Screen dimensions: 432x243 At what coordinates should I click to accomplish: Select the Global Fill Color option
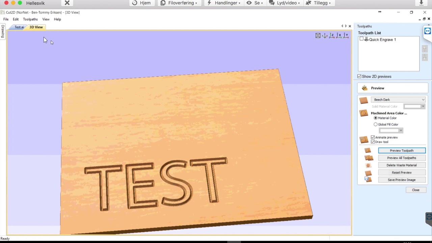click(x=376, y=125)
